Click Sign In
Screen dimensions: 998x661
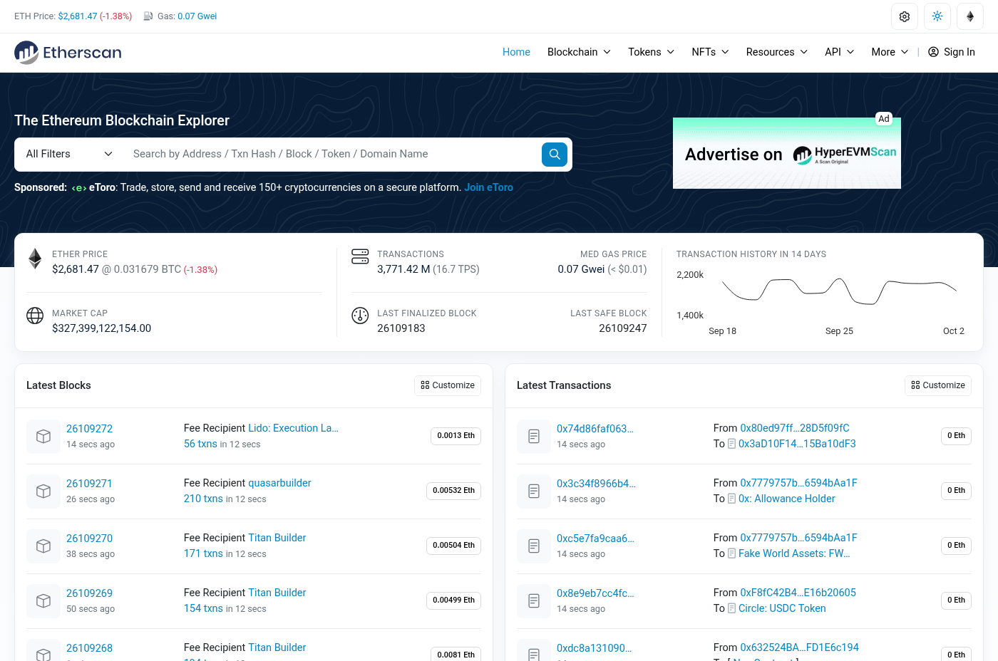[x=952, y=52]
